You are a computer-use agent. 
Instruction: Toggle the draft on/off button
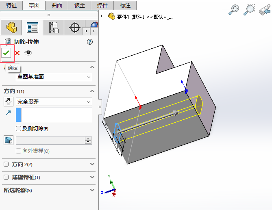click(x=9, y=140)
